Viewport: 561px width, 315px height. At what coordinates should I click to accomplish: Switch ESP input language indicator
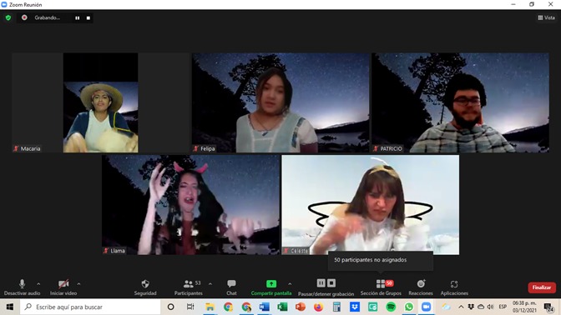503,307
